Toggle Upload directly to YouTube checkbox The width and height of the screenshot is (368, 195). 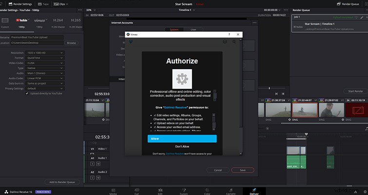[27, 94]
